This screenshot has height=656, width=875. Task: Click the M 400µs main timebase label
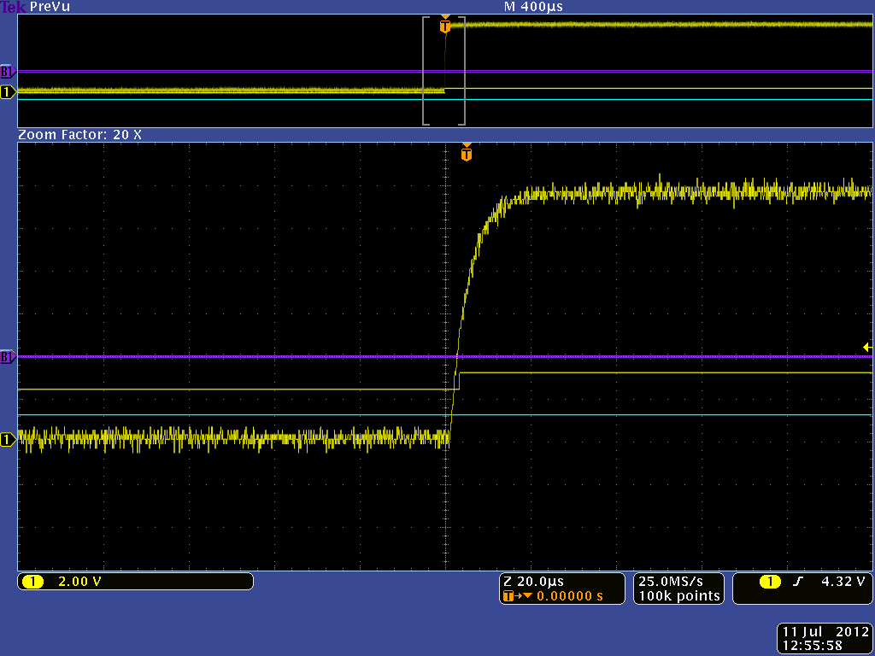[x=533, y=7]
